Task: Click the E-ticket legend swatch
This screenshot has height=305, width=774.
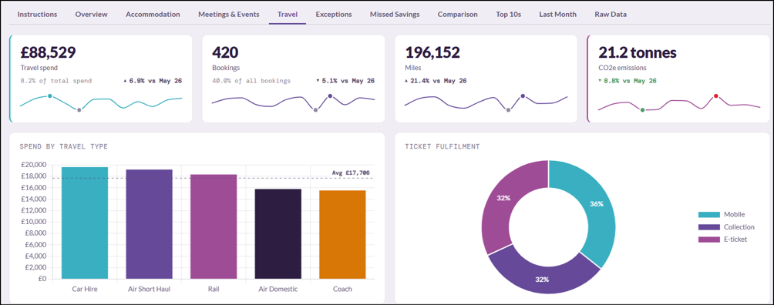Action: click(x=708, y=240)
